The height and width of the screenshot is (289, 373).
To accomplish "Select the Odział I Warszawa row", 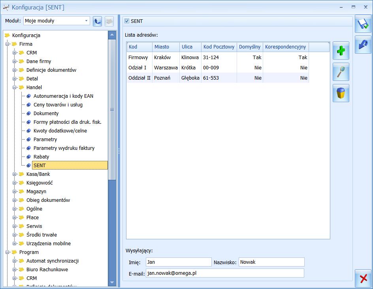I will [218, 68].
